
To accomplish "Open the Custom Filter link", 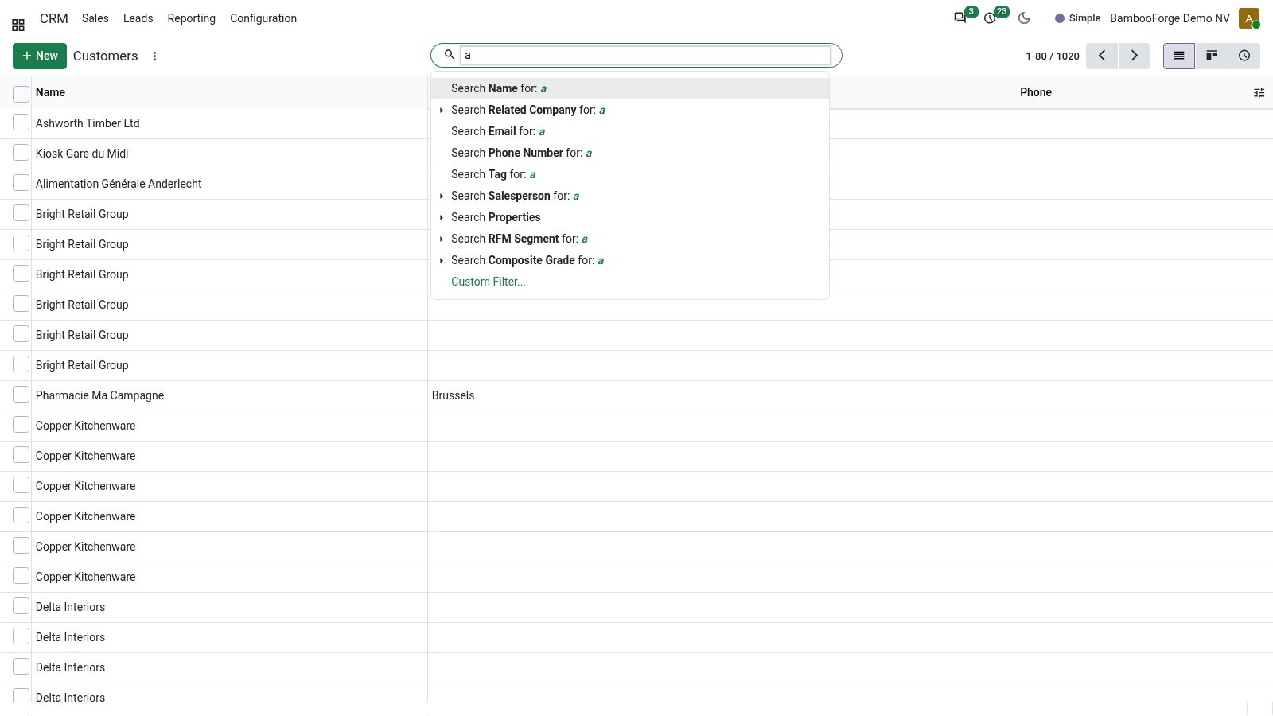I will (488, 282).
